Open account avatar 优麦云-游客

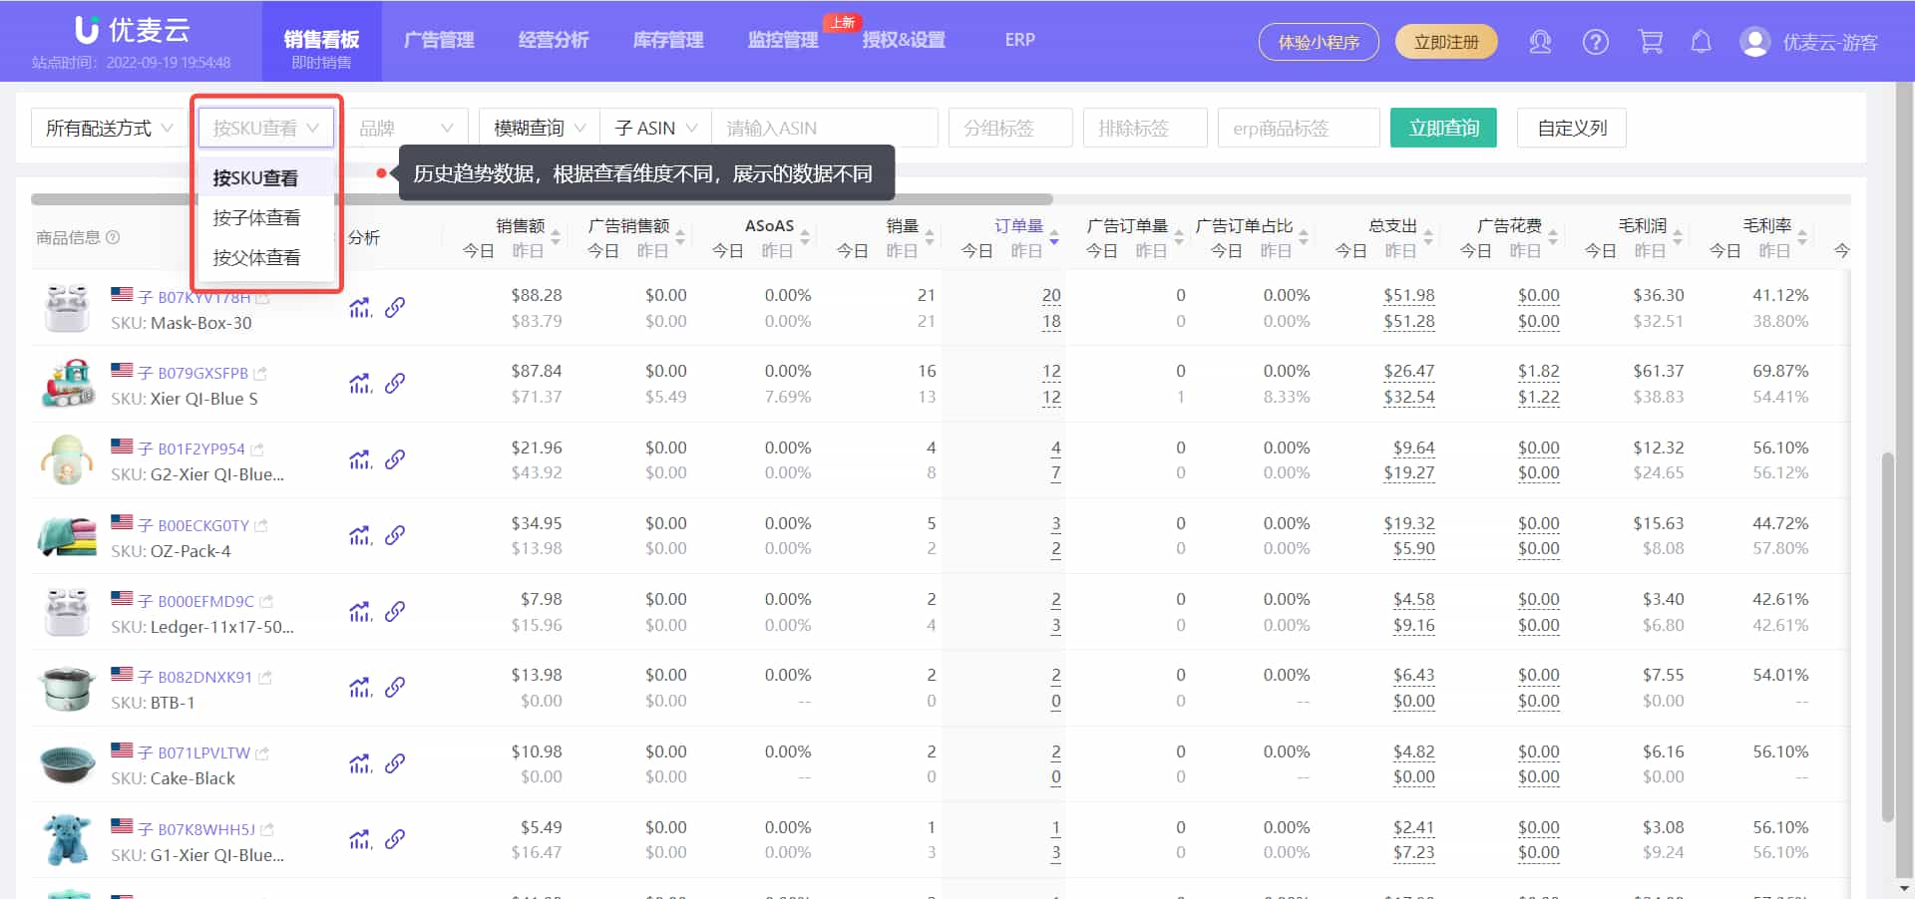pyautogui.click(x=1753, y=42)
